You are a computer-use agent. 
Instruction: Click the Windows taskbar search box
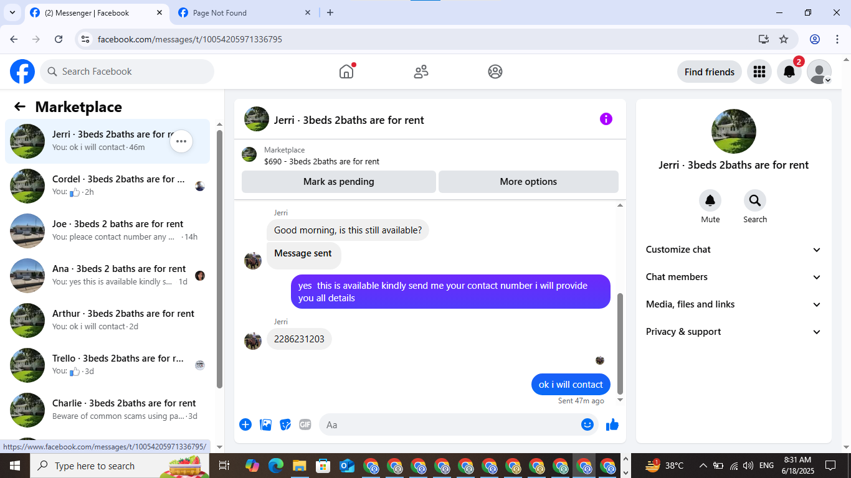(120, 466)
